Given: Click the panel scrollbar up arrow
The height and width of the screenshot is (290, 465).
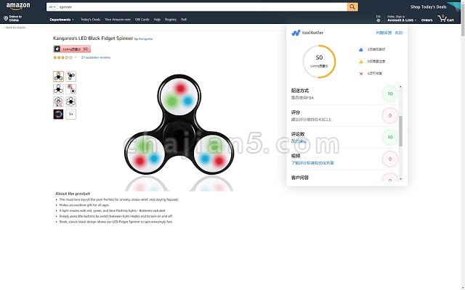Looking at the screenshot, I should [x=400, y=87].
